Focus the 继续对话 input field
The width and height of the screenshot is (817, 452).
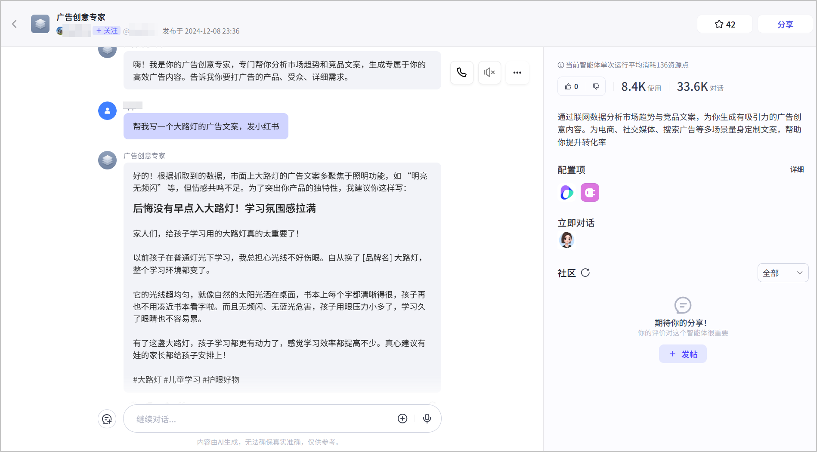263,419
